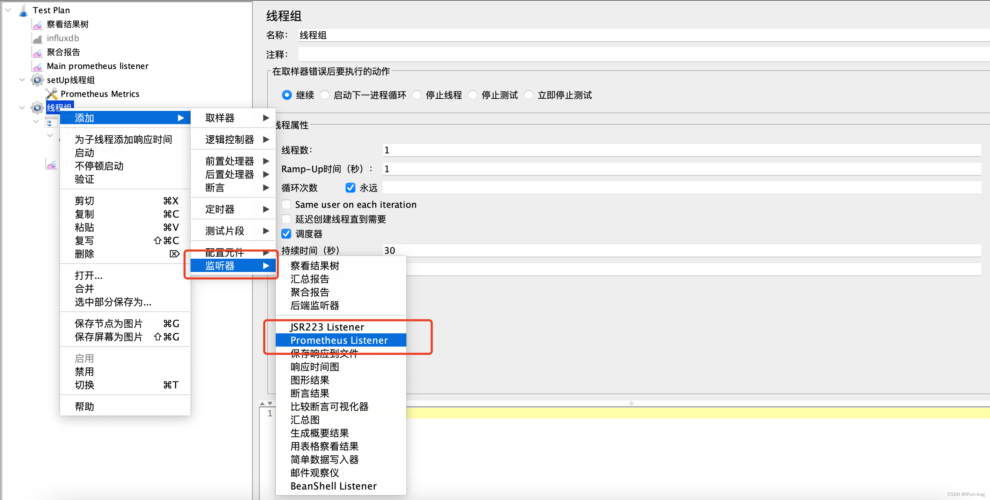
Task: Click 帮助 in the context menu
Action: [x=84, y=406]
